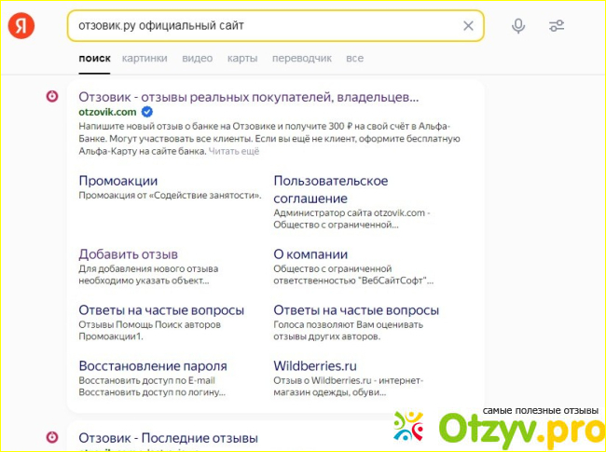
Task: Click the blue verified badge near otzovik.com
Action: pos(146,112)
